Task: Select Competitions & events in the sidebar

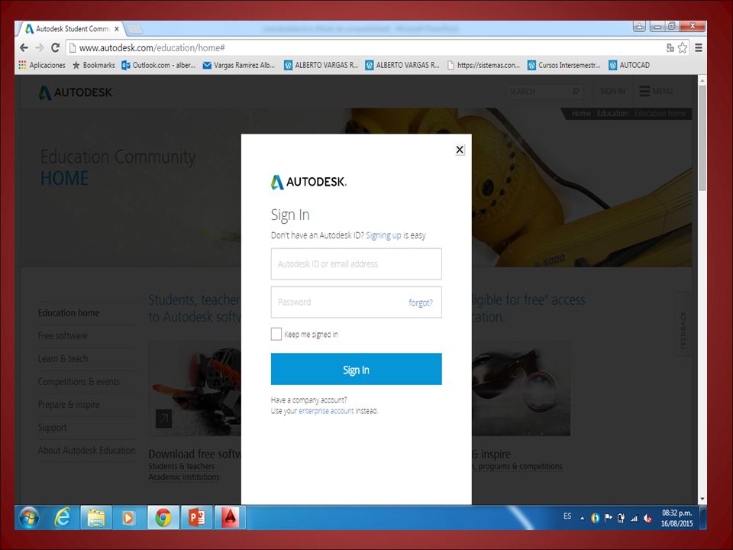Action: point(79,382)
